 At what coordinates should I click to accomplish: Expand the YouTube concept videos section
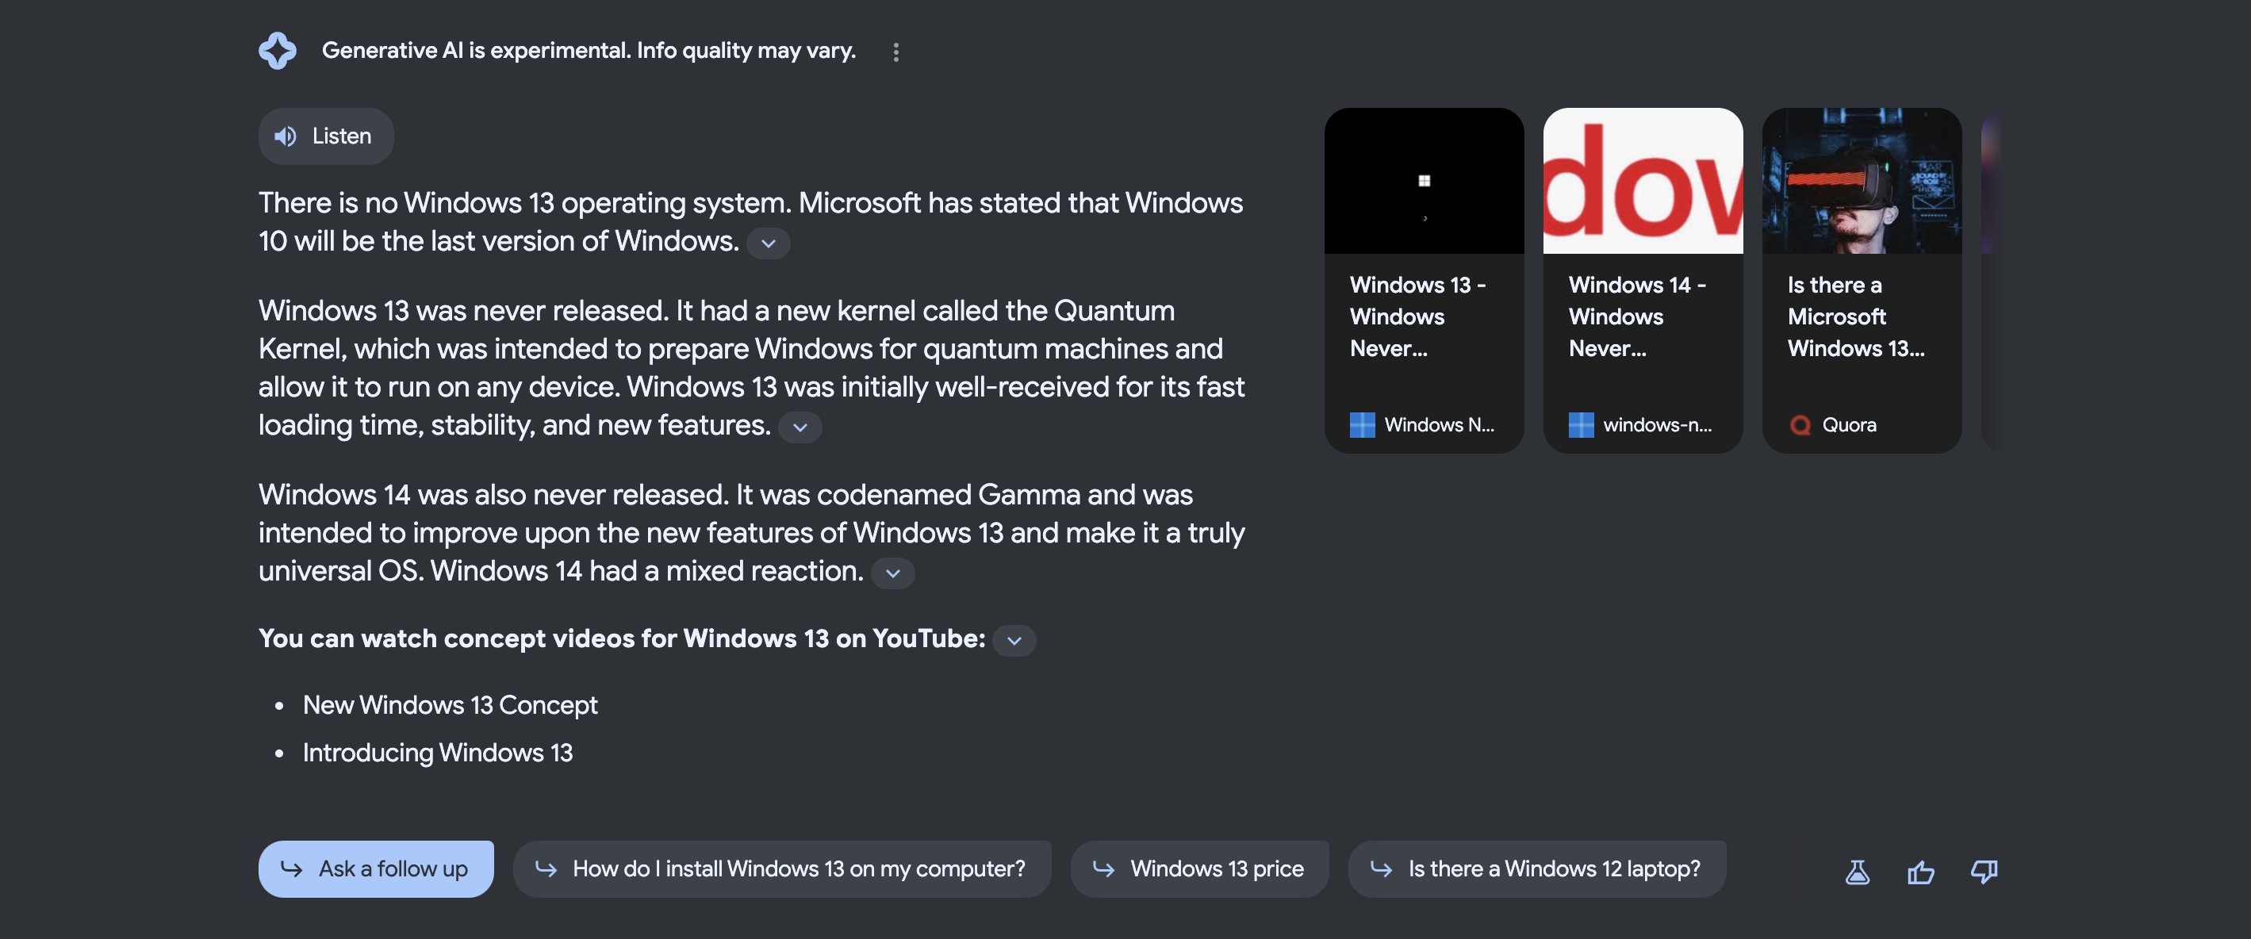(1014, 640)
